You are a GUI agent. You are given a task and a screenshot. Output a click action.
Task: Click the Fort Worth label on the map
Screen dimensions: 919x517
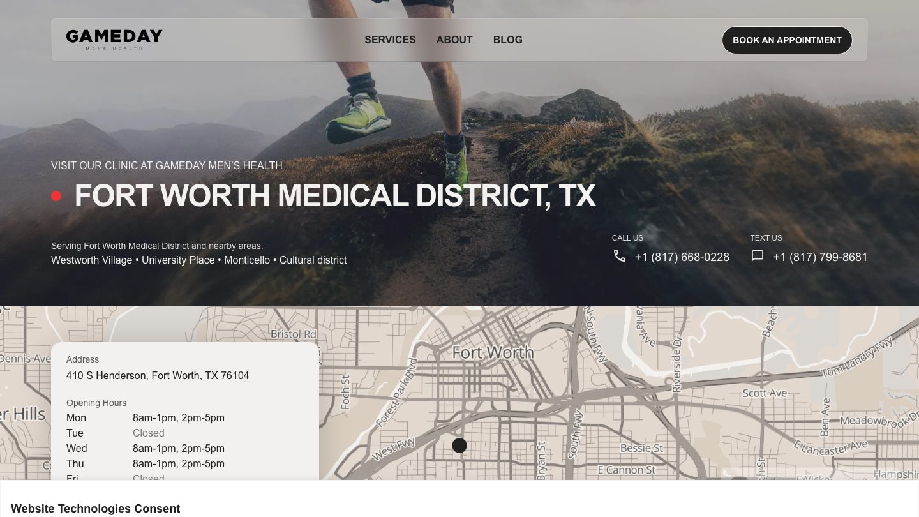click(x=493, y=352)
